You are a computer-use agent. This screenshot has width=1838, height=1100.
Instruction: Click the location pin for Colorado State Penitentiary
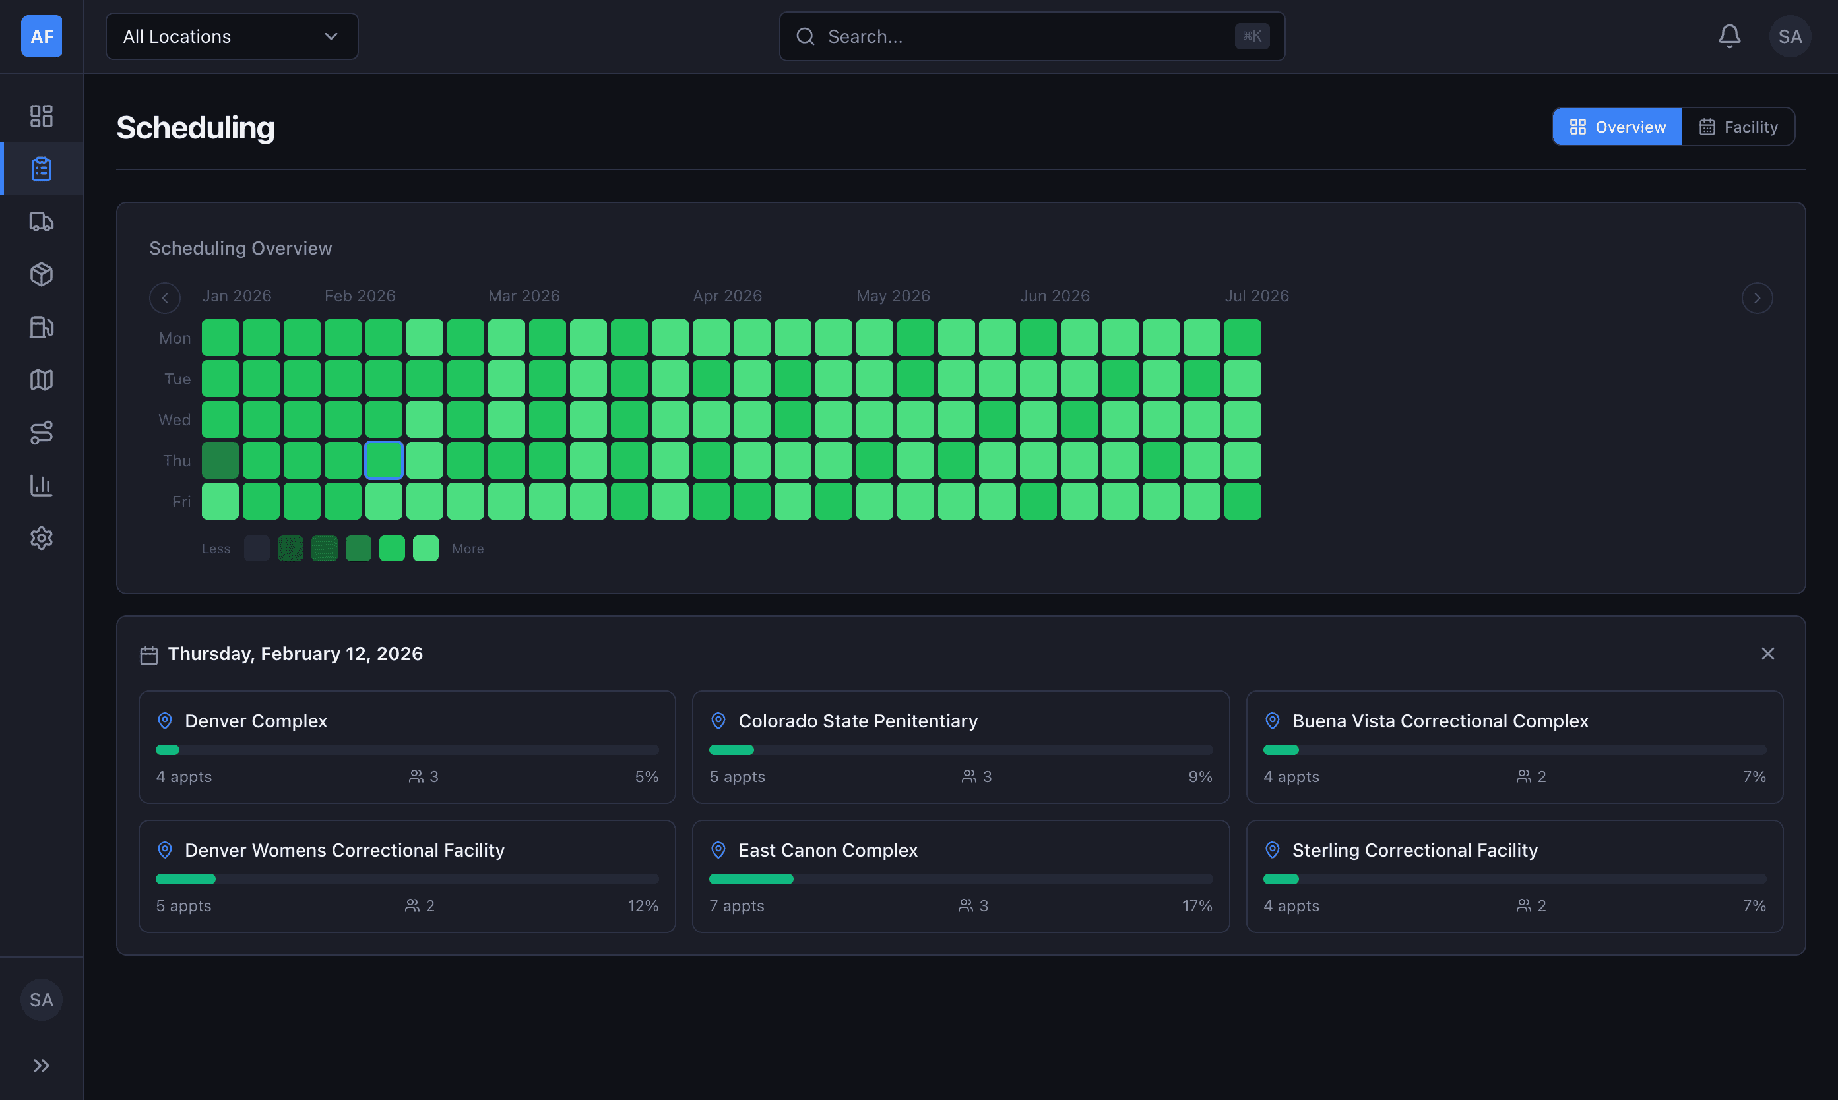(x=718, y=721)
